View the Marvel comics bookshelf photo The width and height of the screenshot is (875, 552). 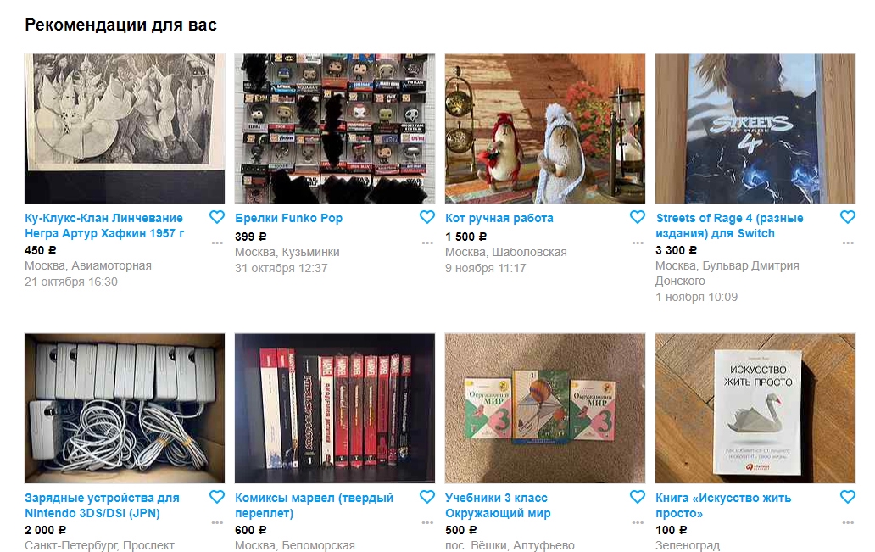click(x=335, y=409)
